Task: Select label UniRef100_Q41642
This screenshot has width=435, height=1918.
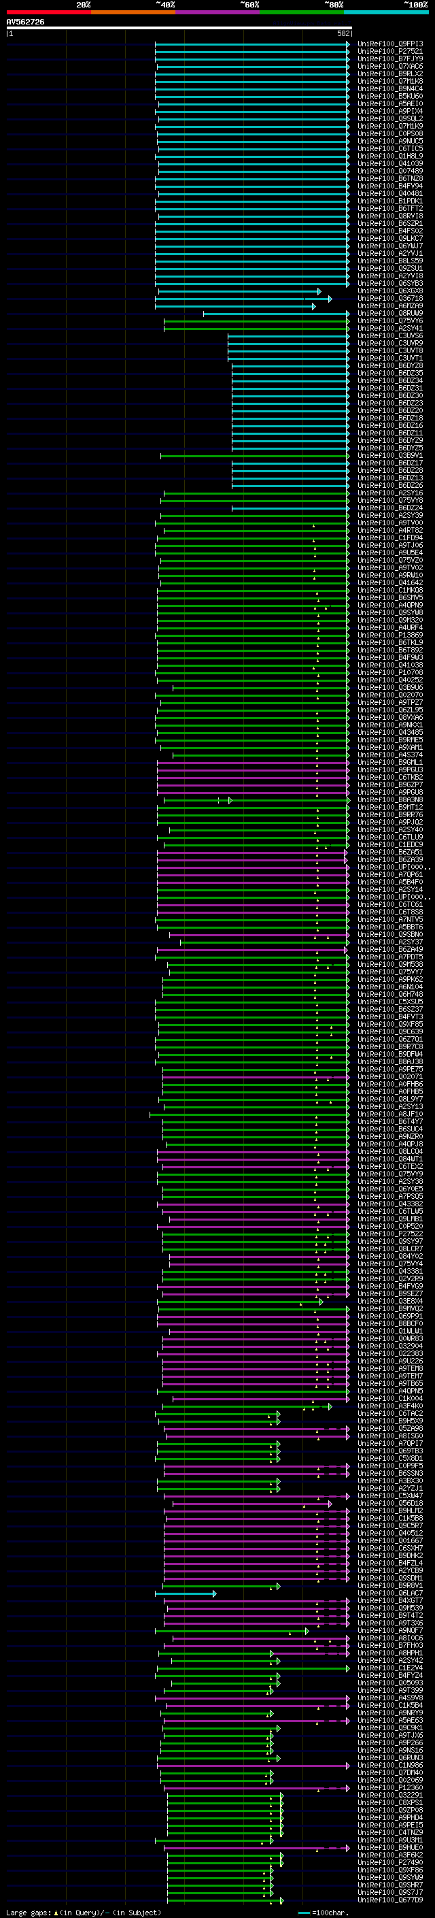Action: tap(389, 582)
